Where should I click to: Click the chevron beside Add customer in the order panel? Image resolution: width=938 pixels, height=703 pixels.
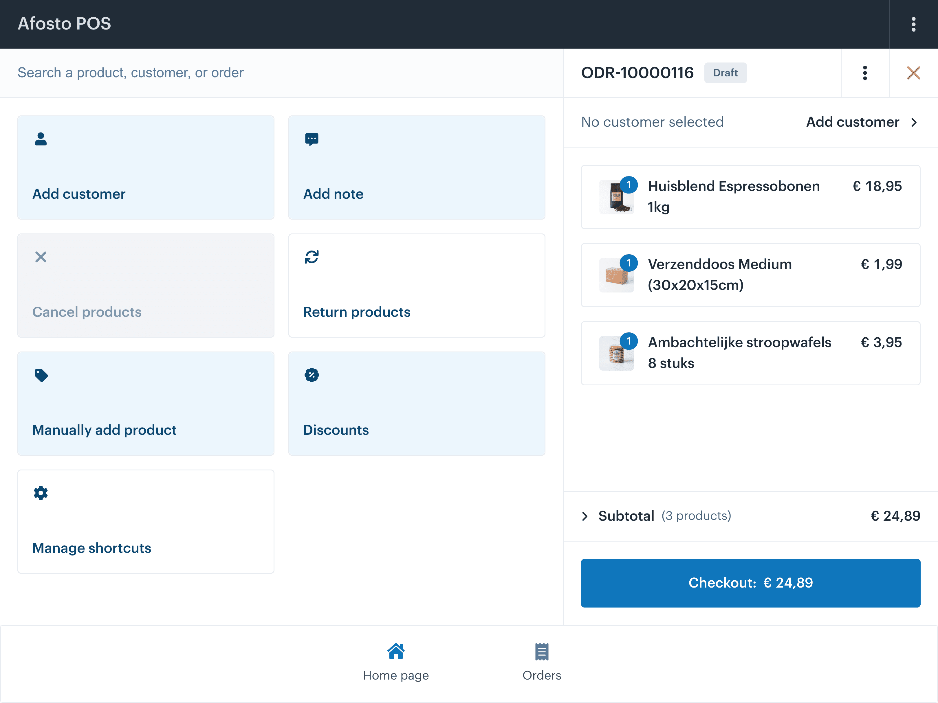click(914, 122)
